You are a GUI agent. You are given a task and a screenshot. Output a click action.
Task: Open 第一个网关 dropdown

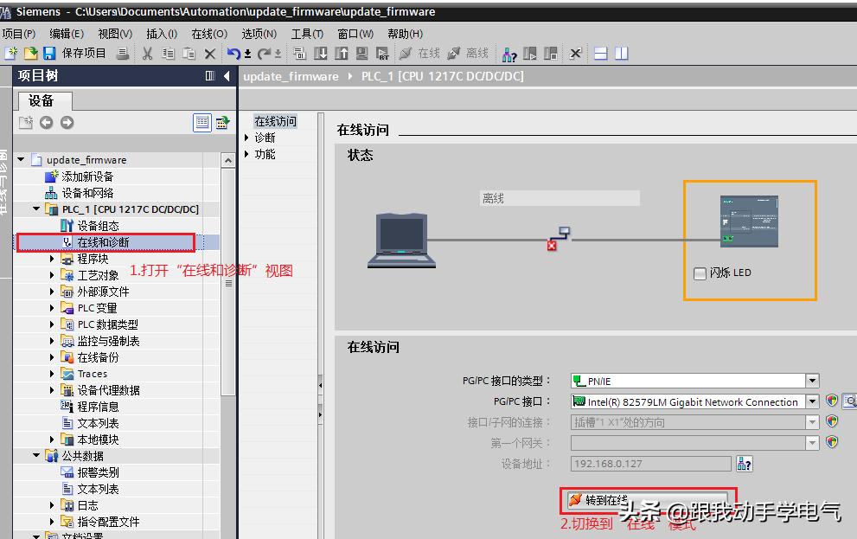[812, 443]
